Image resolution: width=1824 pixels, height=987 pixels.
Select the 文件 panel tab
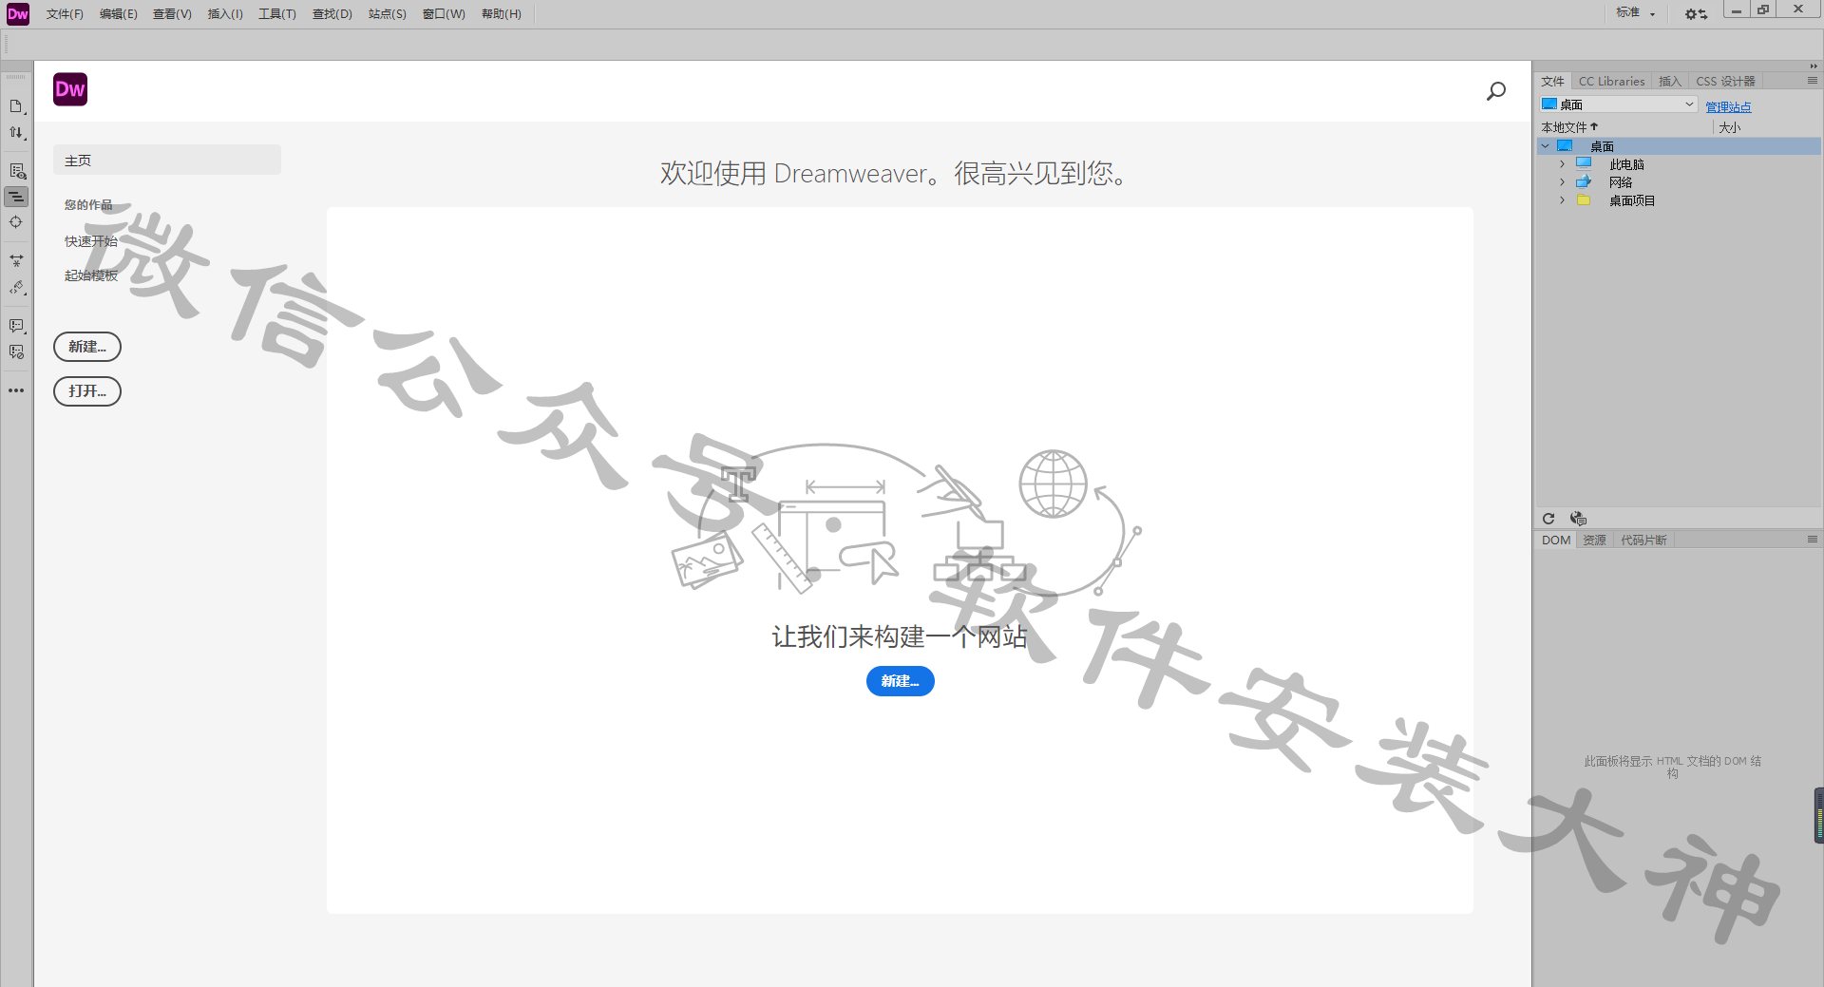point(1552,82)
